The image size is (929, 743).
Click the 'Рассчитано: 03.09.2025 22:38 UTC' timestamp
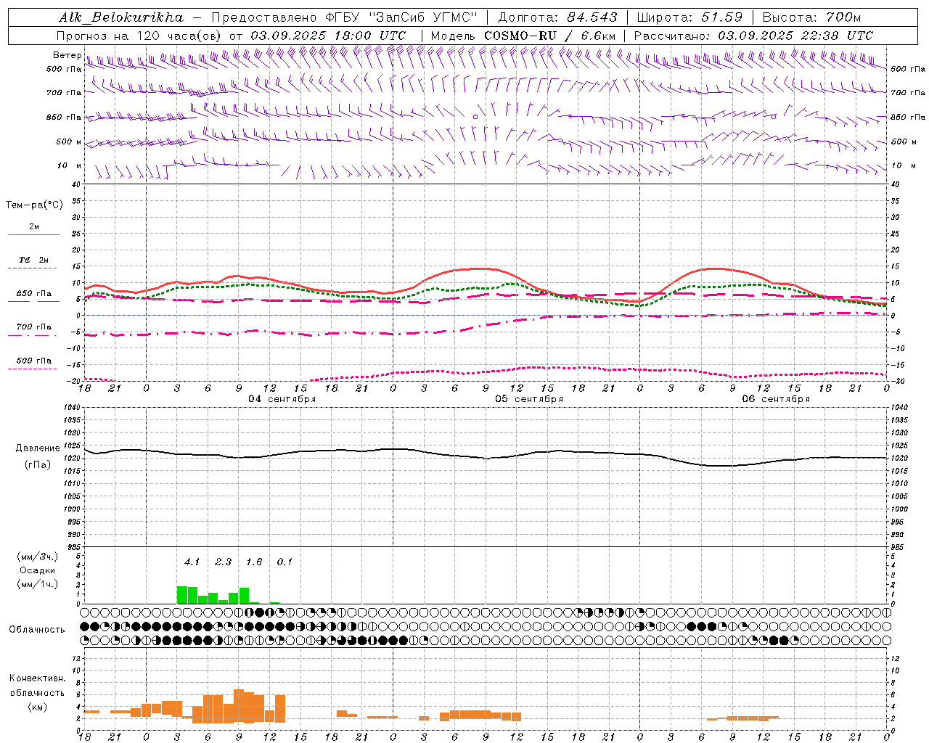coord(753,36)
